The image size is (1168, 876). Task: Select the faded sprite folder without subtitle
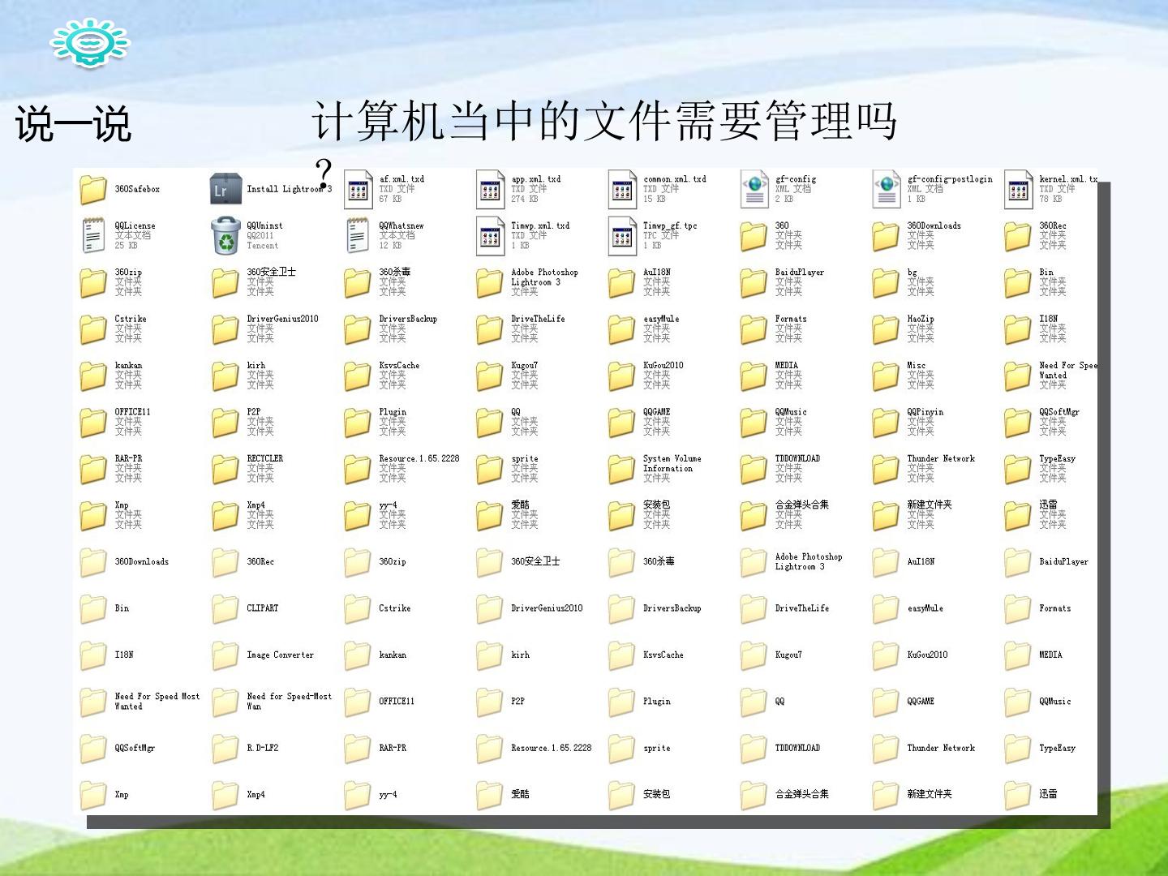[x=621, y=748]
